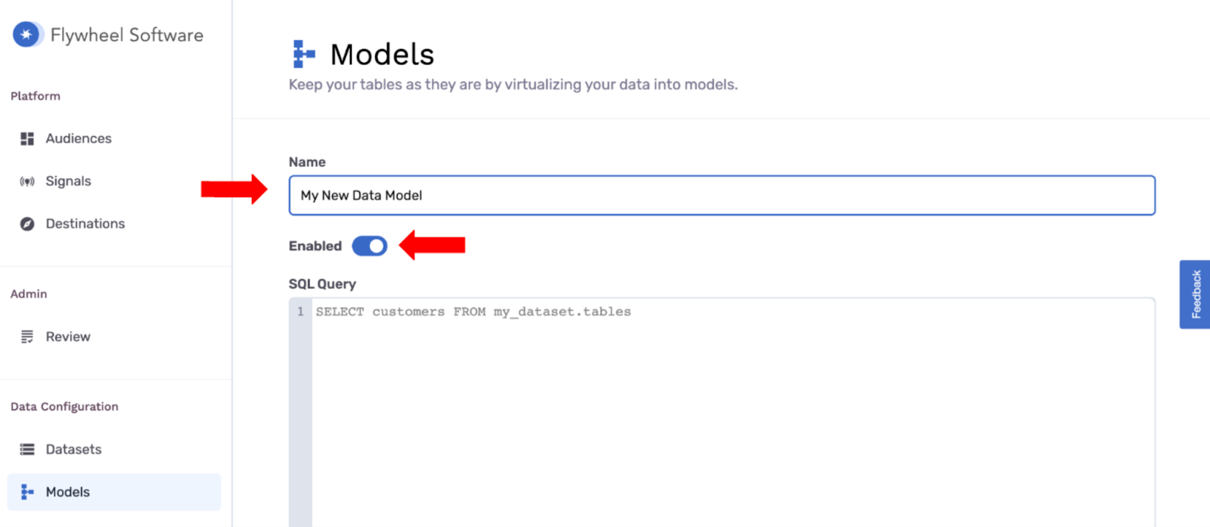Click the Review list icon
Viewport: 1210px width, 527px height.
click(x=27, y=337)
